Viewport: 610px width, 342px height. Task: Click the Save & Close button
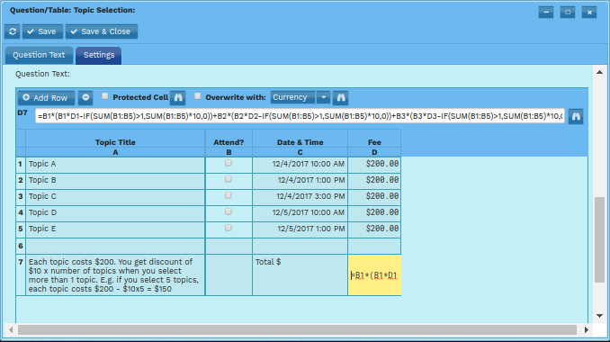(x=101, y=31)
